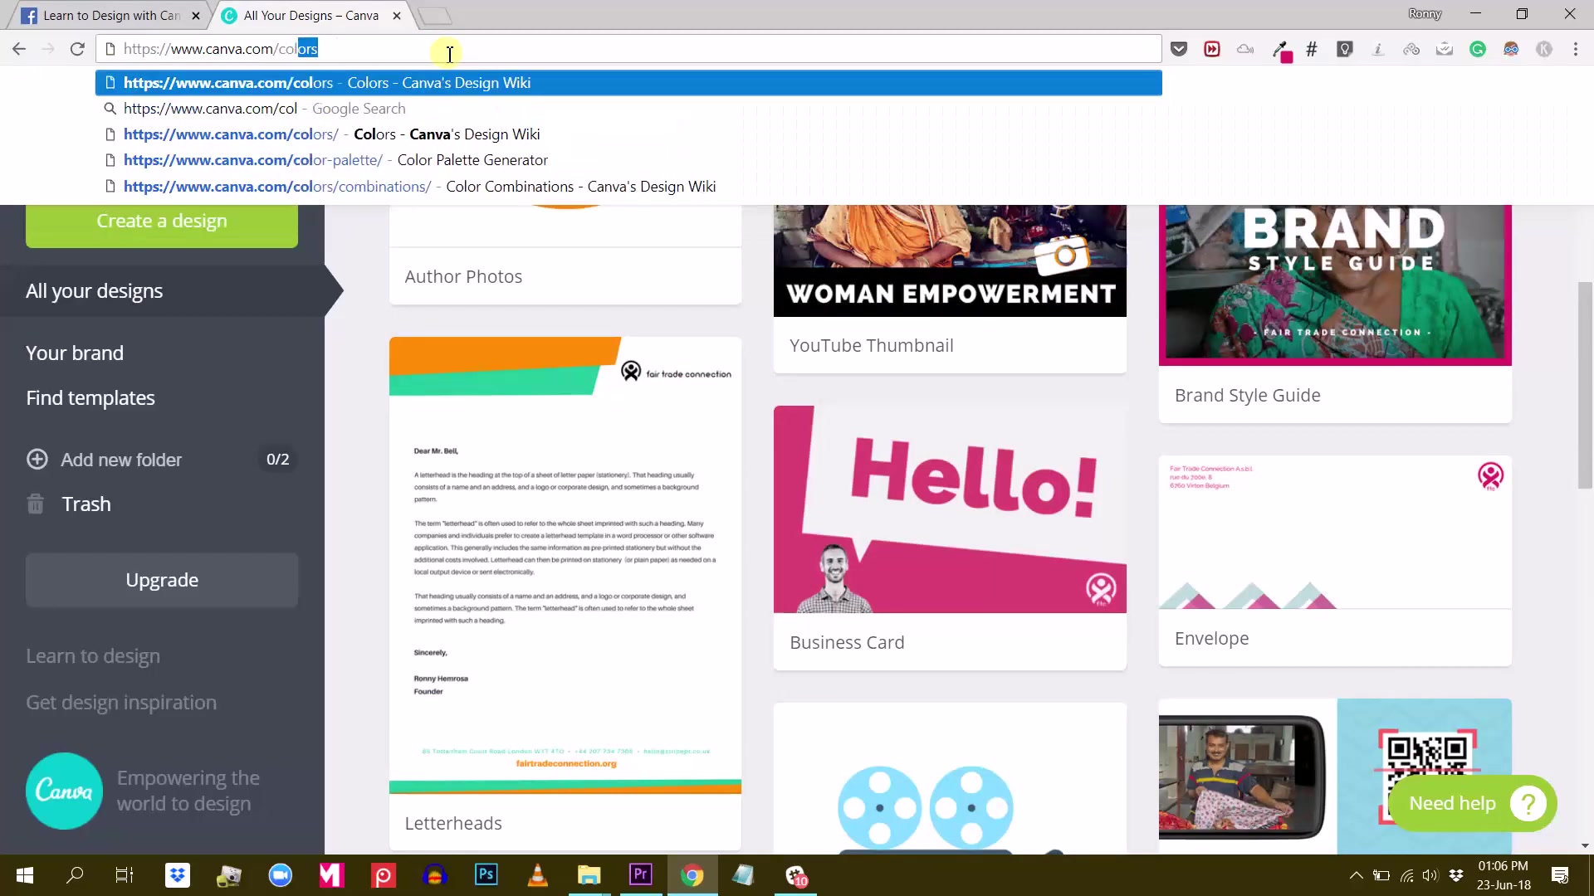Choose the Color Combinations suggestion
The width and height of the screenshot is (1594, 896).
coord(628,187)
